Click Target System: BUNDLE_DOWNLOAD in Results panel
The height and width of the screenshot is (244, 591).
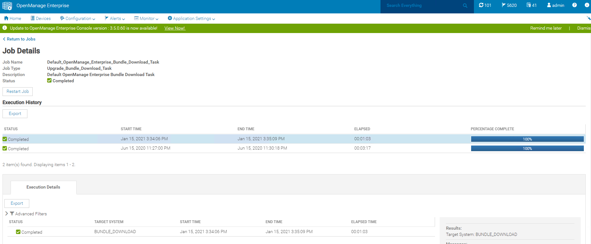click(x=481, y=234)
